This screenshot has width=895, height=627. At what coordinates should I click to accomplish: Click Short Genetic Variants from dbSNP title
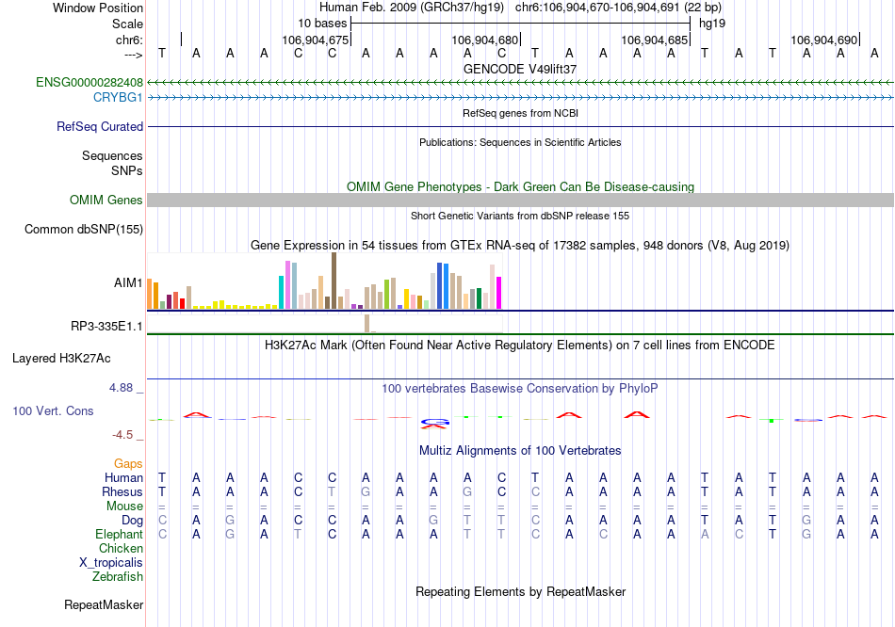(x=520, y=217)
